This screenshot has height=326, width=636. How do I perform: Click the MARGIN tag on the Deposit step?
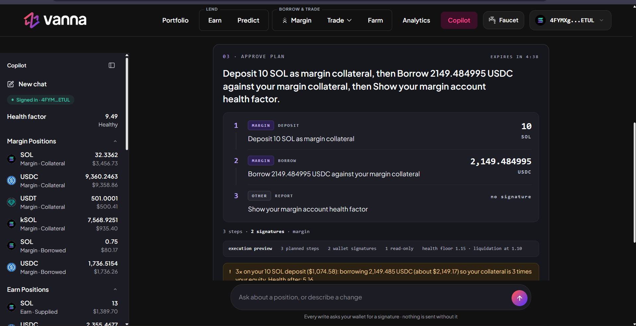(261, 125)
